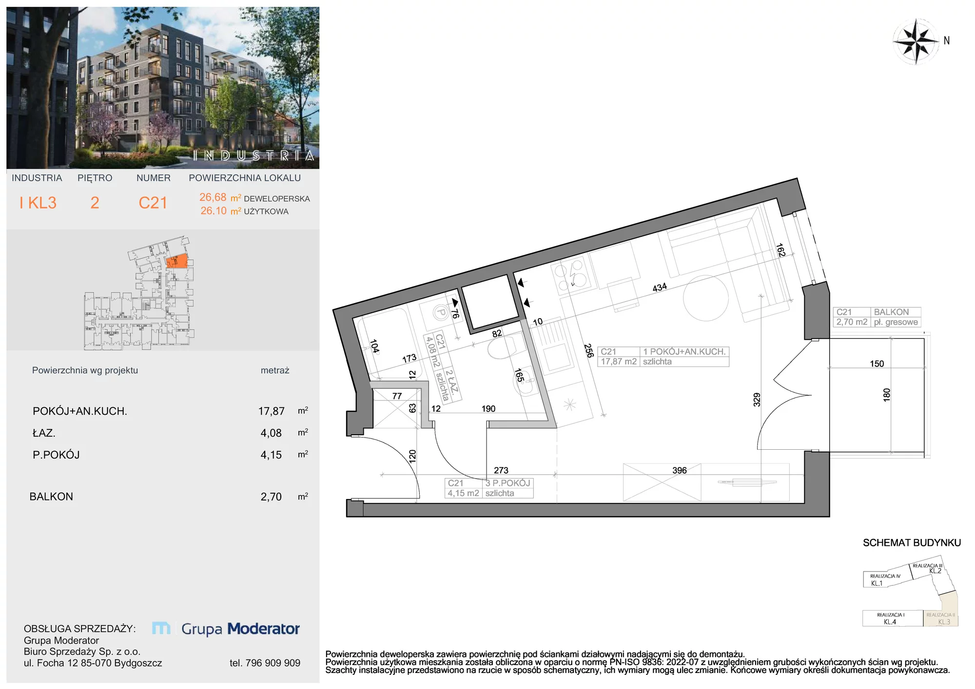Click the '1 POKÓJ+AN.KUCH.' room label on plan
This screenshot has height=689, width=975.
coord(684,351)
